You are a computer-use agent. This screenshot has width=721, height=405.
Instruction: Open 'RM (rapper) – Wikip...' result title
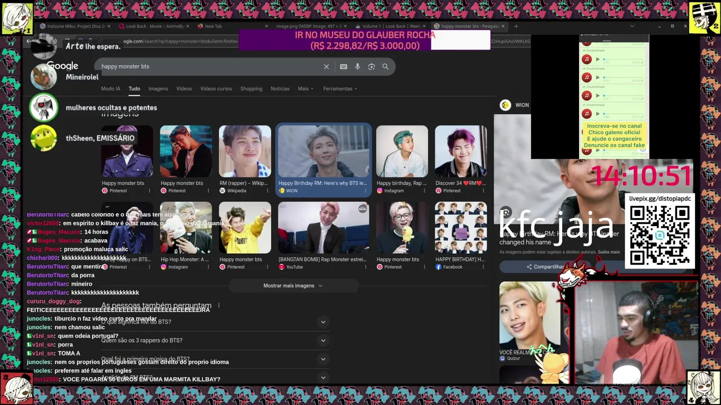243,183
